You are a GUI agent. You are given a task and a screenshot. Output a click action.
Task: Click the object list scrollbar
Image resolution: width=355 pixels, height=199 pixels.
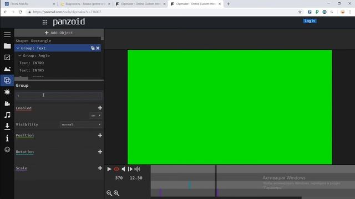pyautogui.click(x=102, y=38)
